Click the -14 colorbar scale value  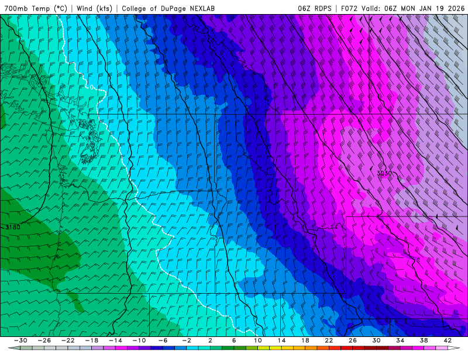[115, 340]
